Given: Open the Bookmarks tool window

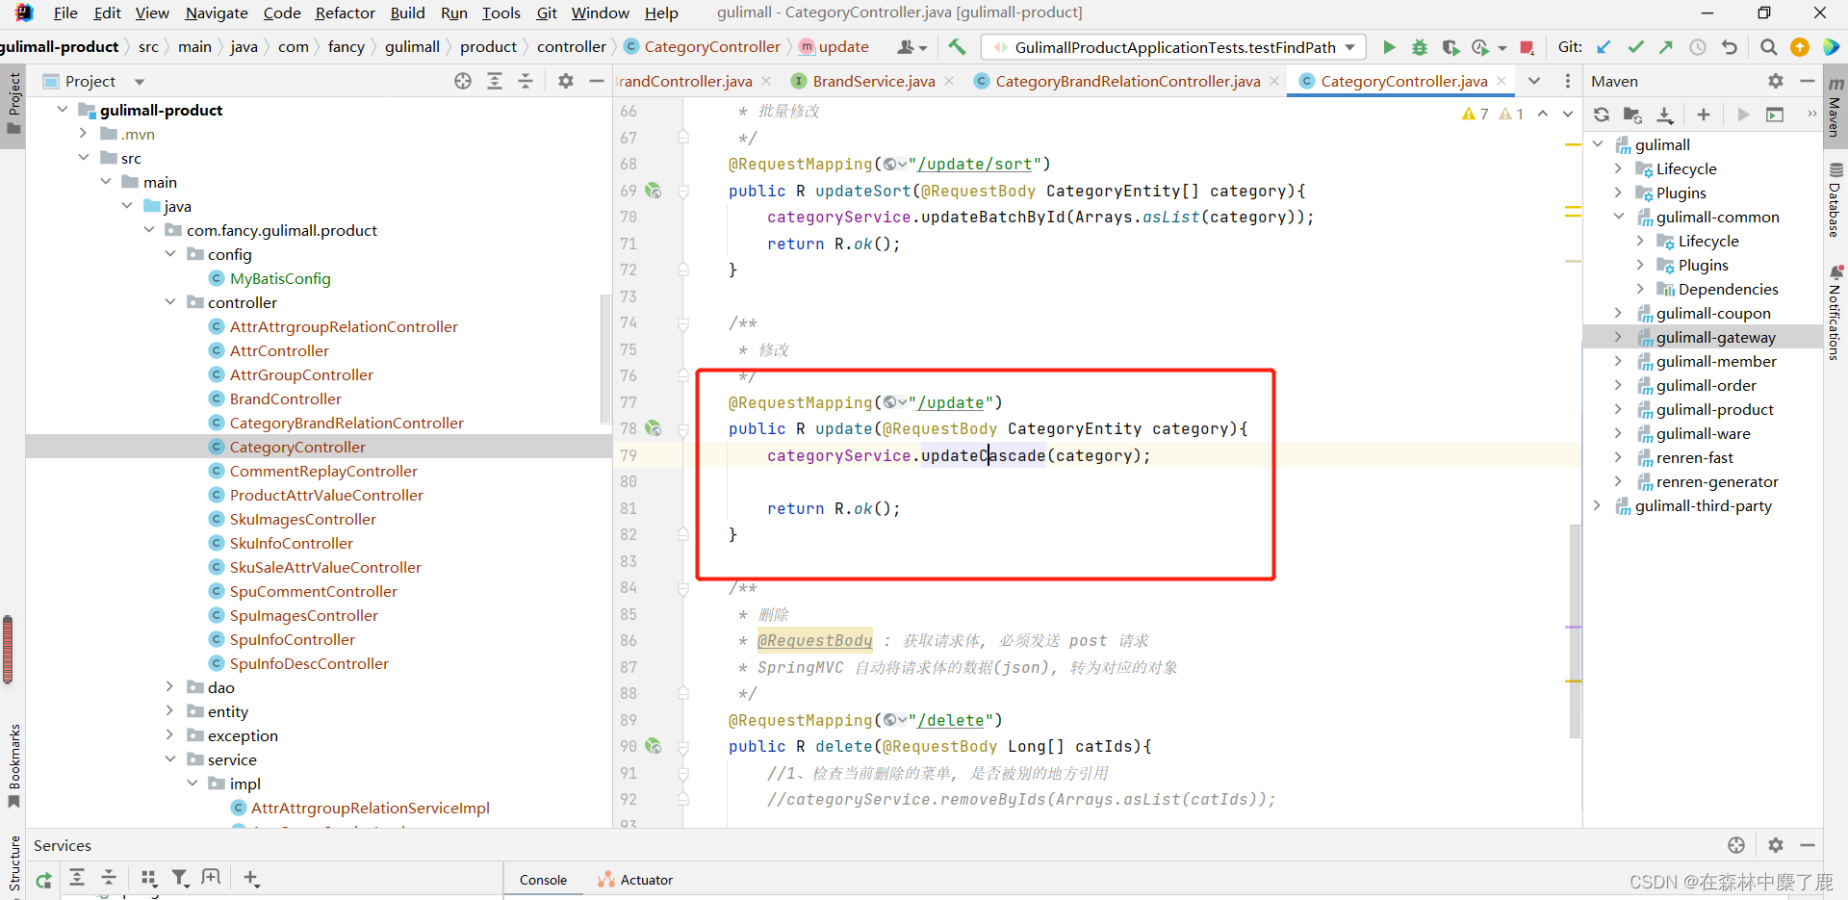Looking at the screenshot, I should (13, 765).
